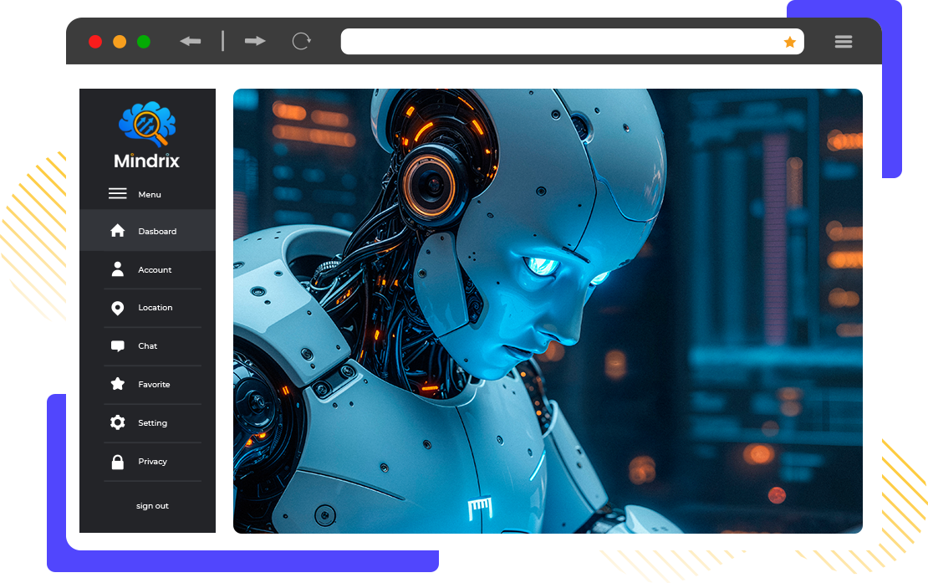Open the Setting gear icon
This screenshot has height=583, width=928.
(118, 422)
